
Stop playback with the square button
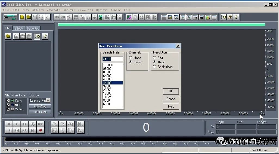(9, 124)
